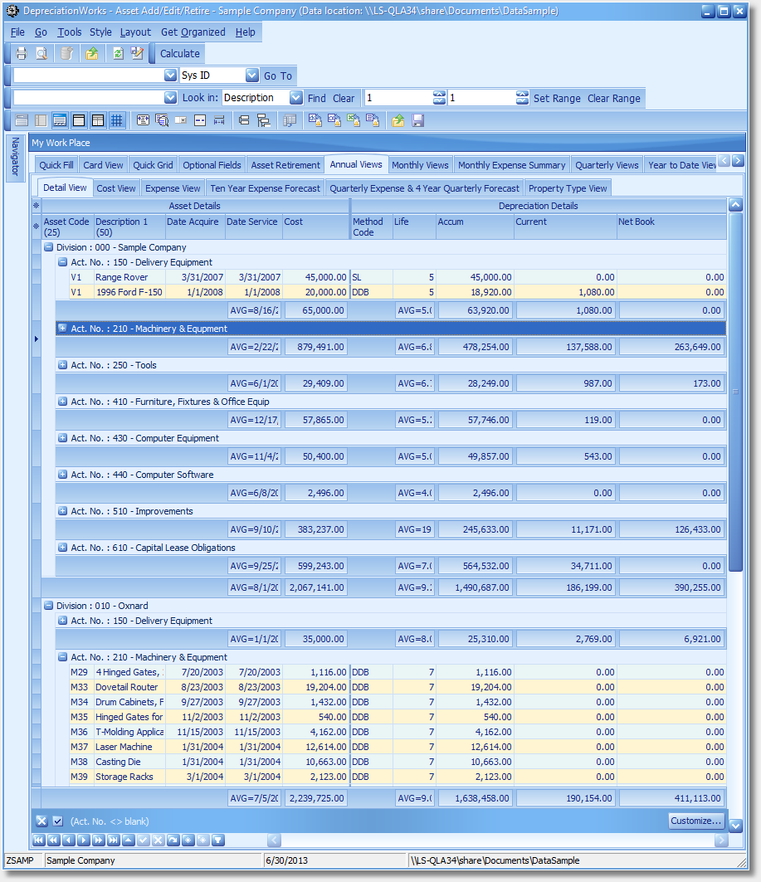
Task: Click the Find button
Action: tap(317, 98)
